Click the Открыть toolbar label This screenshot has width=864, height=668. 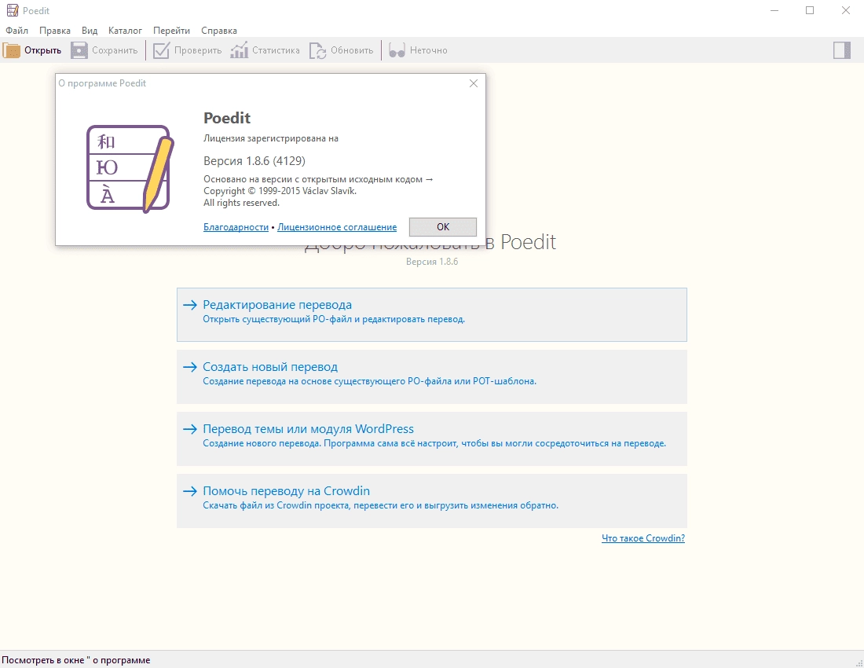pyautogui.click(x=43, y=50)
